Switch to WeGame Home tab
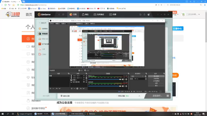 coord(73,14)
